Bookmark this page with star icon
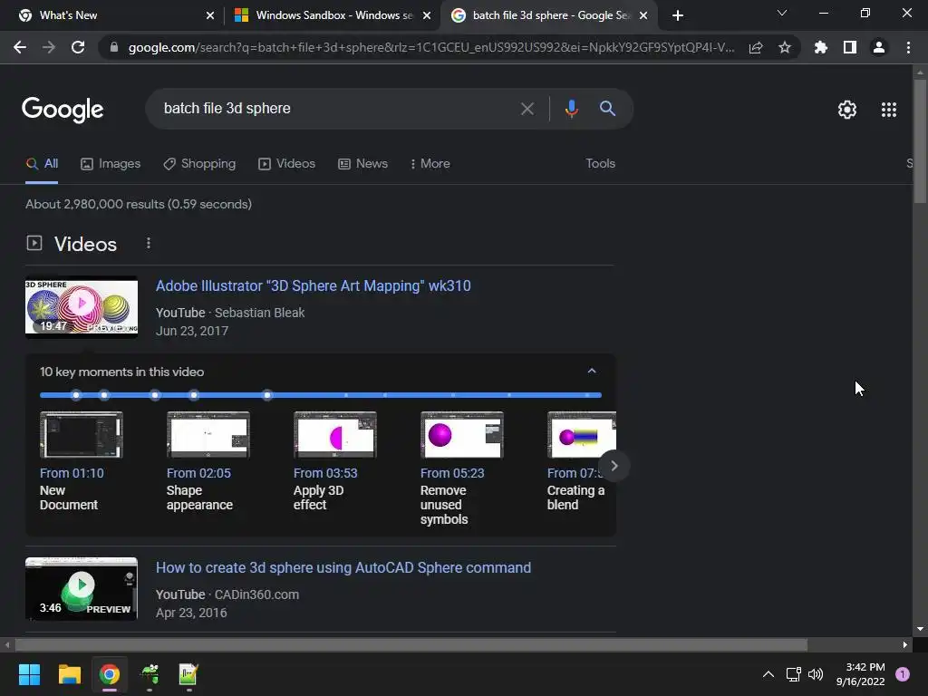The width and height of the screenshot is (928, 696). pyautogui.click(x=784, y=47)
